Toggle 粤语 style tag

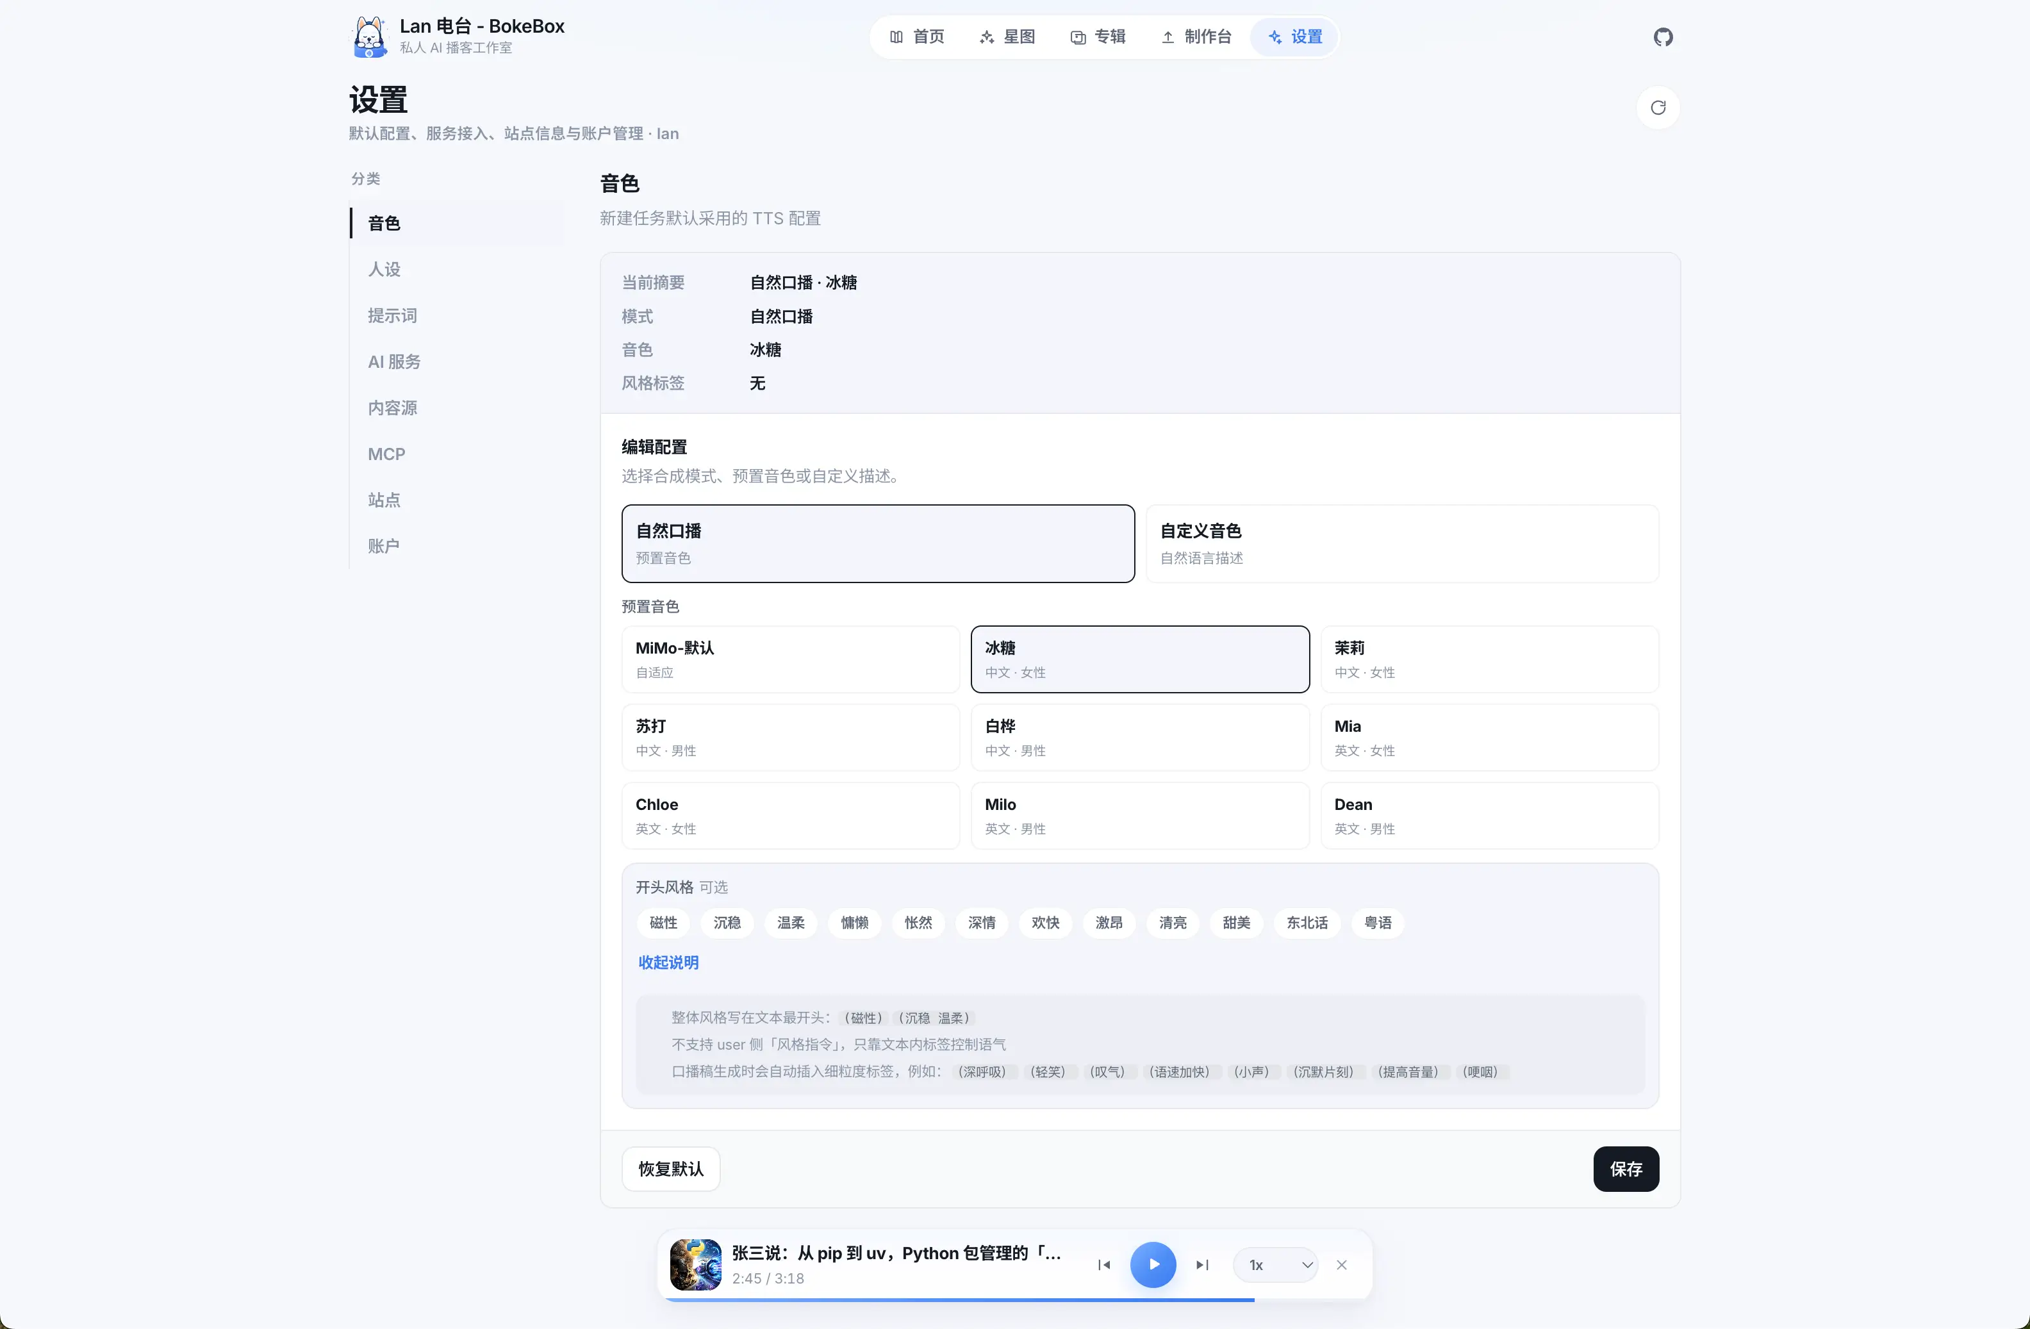coord(1378,922)
